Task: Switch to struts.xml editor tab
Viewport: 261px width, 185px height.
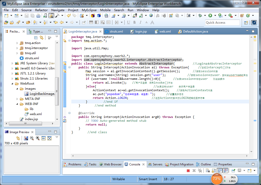Action: point(114,32)
